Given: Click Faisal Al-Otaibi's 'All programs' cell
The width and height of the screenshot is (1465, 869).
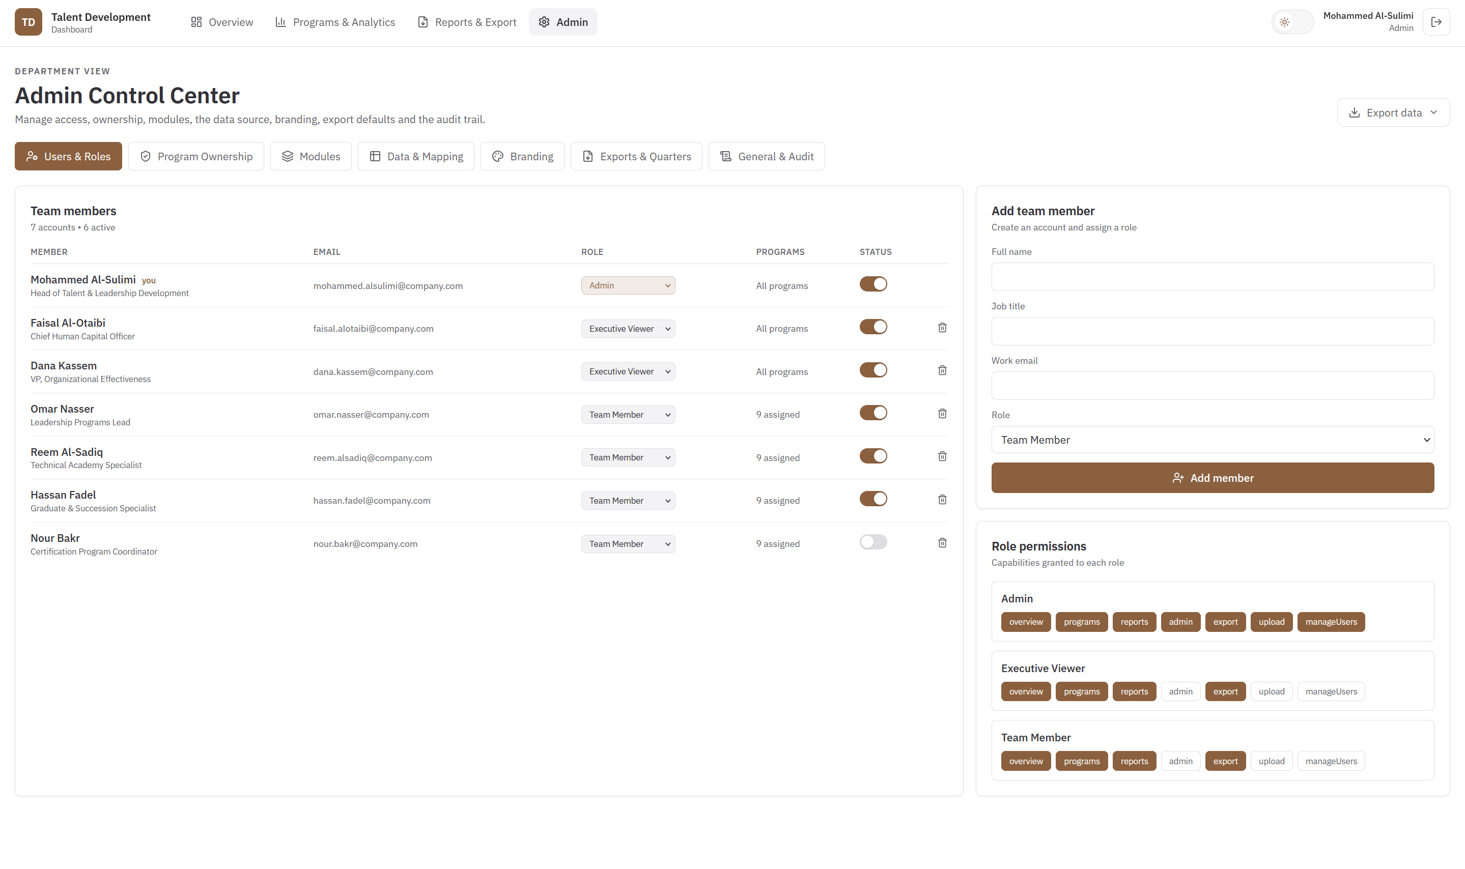Looking at the screenshot, I should click(x=781, y=329).
